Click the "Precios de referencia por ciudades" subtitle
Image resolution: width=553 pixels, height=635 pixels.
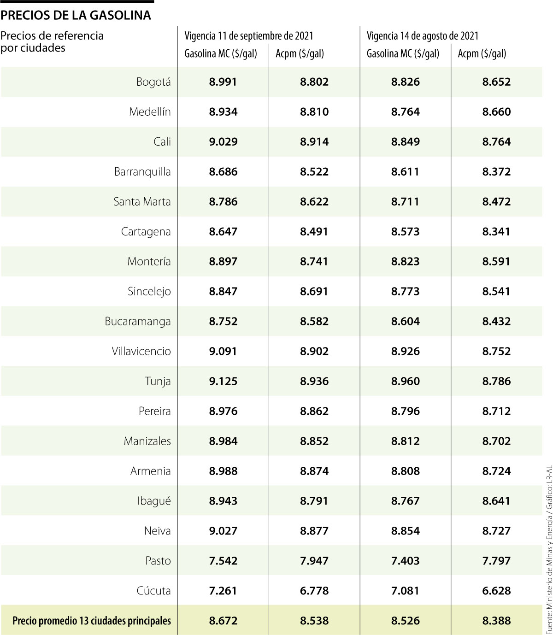point(52,42)
